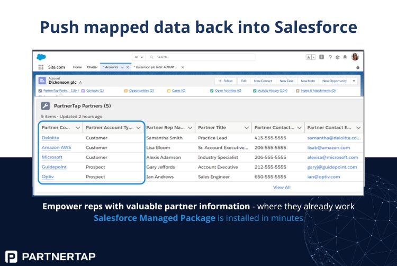The height and width of the screenshot is (266, 397).
Task: Open the All search scope dropdown
Action: click(139, 57)
